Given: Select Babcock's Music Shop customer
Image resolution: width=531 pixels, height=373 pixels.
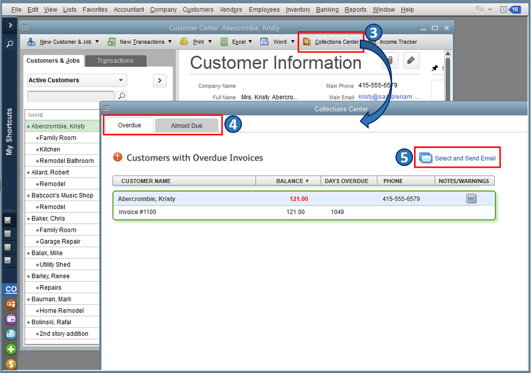Looking at the screenshot, I should click(x=62, y=195).
